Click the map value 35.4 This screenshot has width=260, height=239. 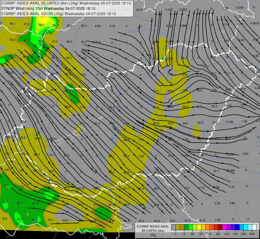point(84,42)
